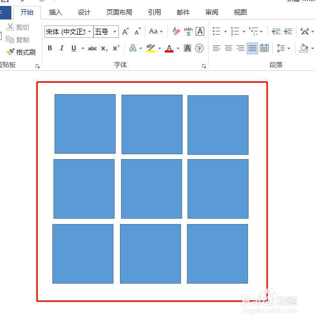Expand underline style dropdown arrow
315x322 pixels.
coord(83,49)
